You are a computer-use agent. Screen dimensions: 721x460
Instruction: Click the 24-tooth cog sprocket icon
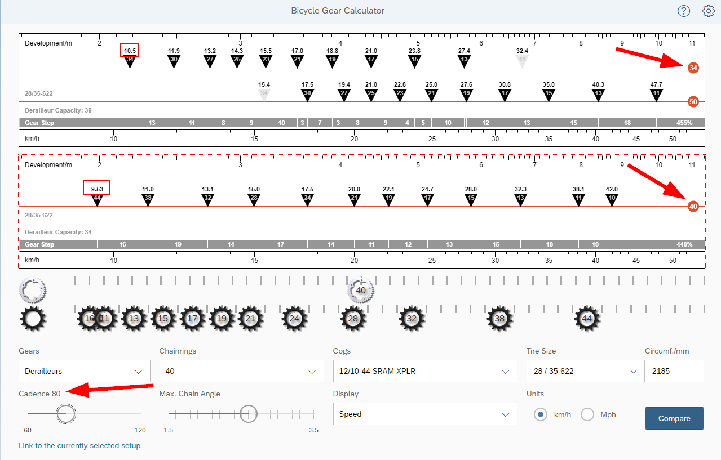coord(294,319)
